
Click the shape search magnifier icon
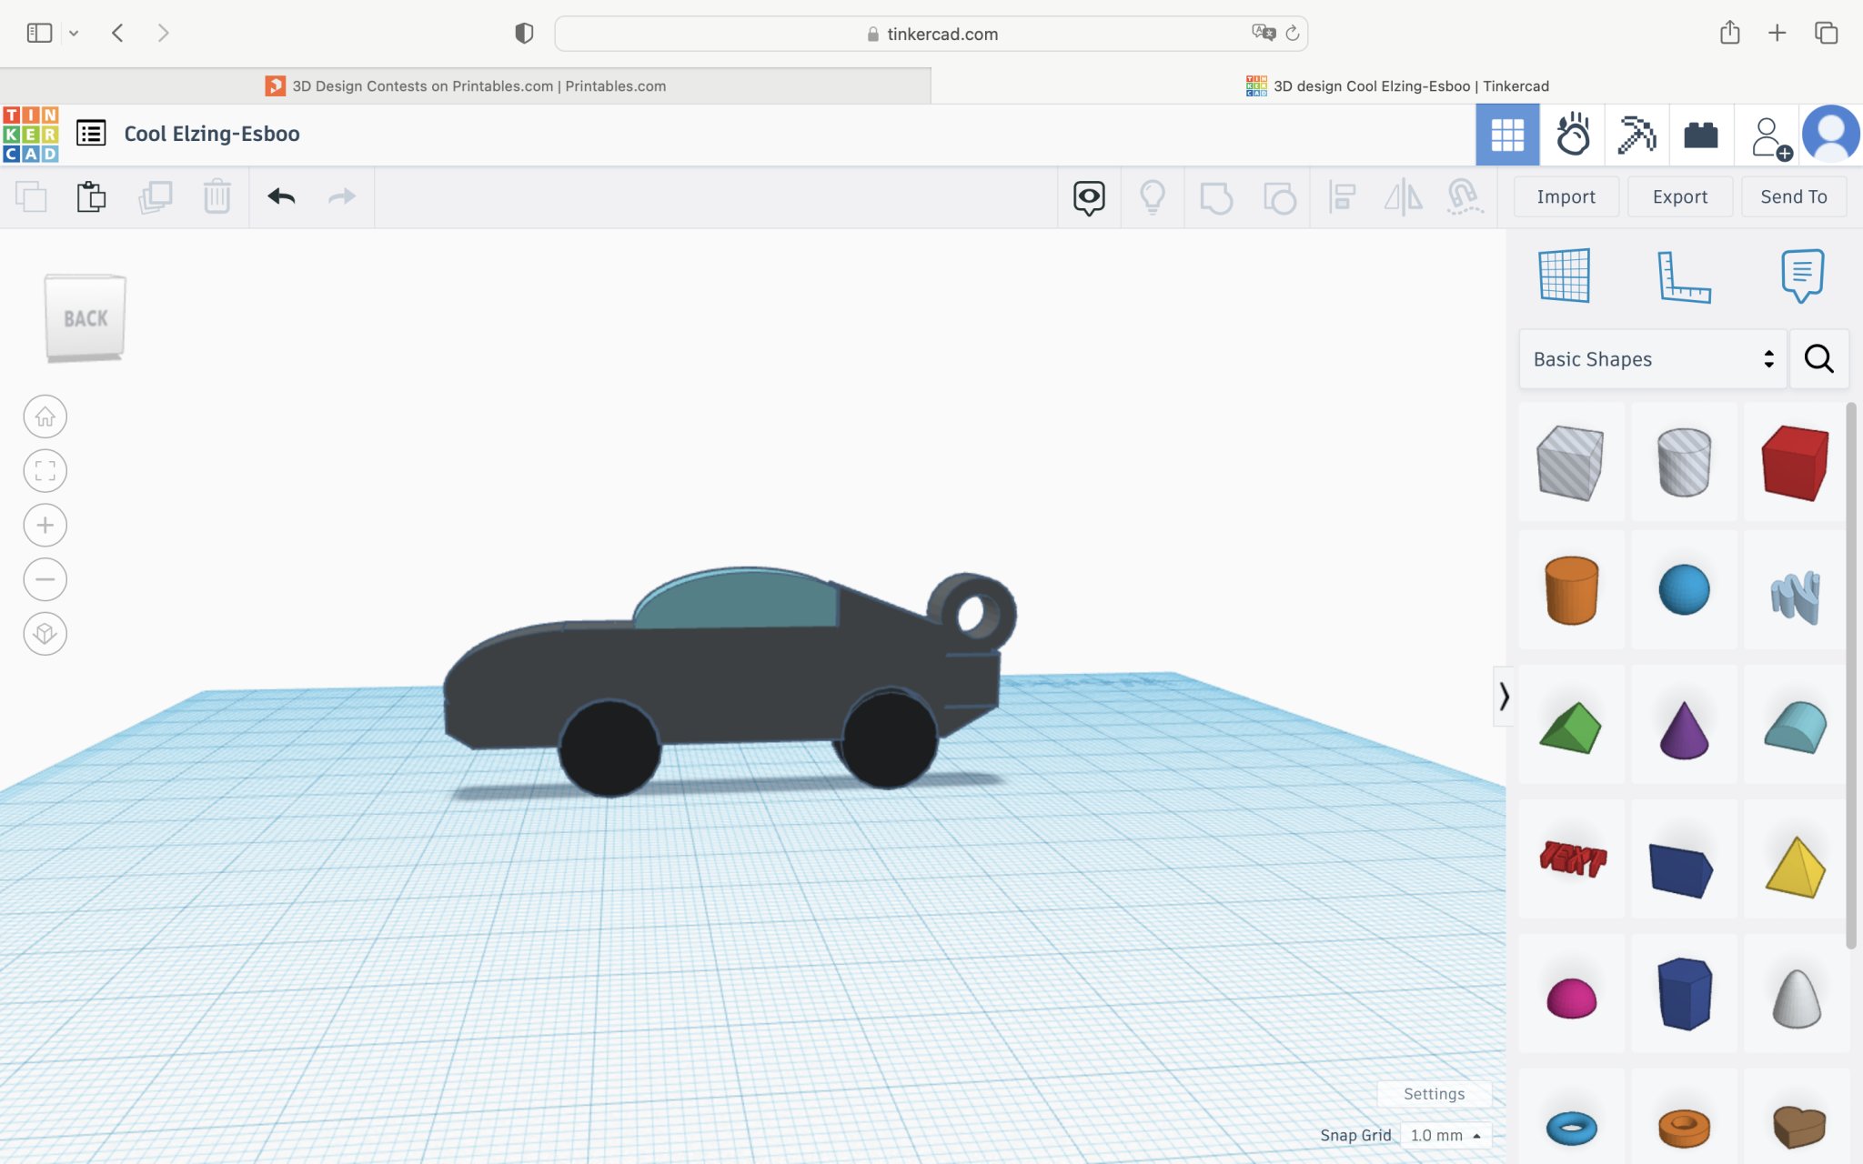tap(1818, 358)
